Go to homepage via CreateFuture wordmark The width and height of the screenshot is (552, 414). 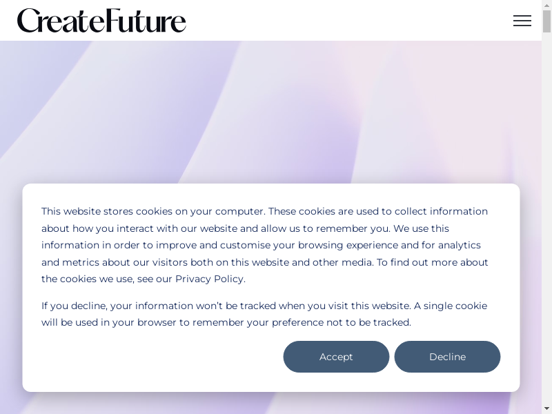click(x=101, y=21)
